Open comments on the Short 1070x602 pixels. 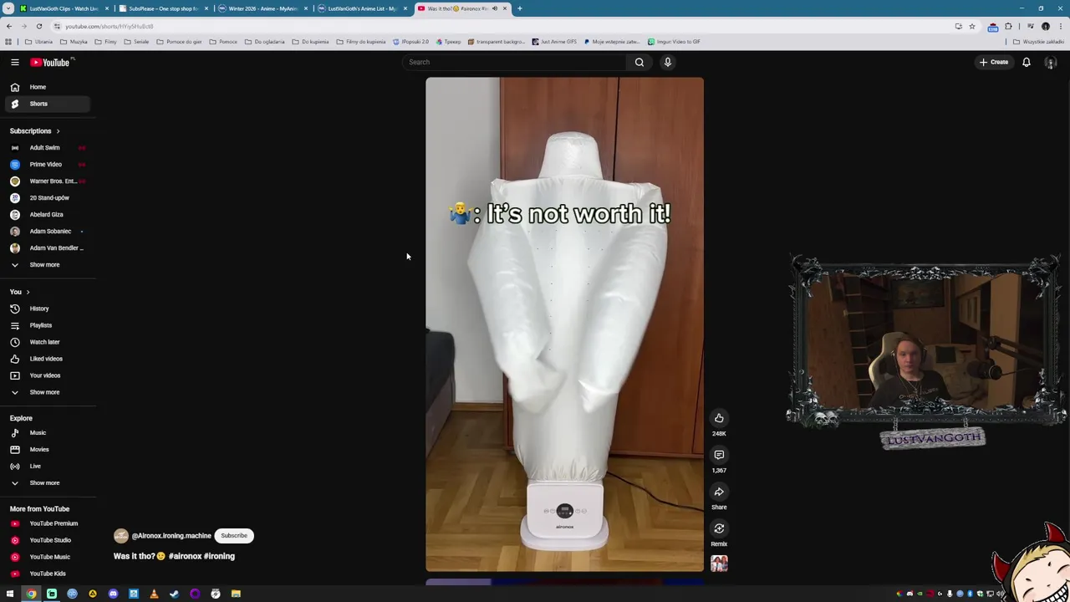[719, 455]
